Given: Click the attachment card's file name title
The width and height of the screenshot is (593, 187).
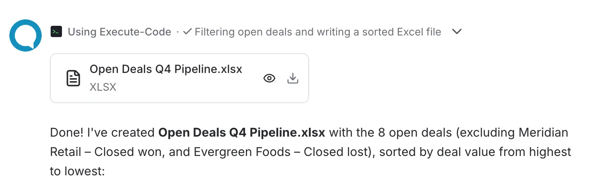Looking at the screenshot, I should 166,69.
